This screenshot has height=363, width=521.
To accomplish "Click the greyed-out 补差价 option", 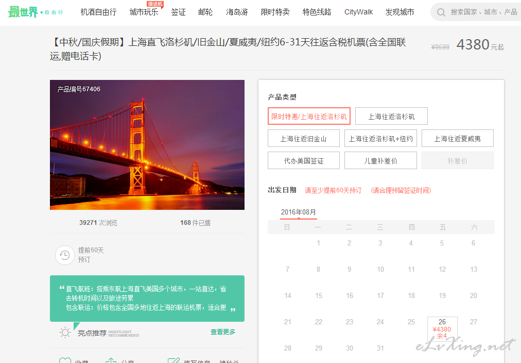I will (458, 161).
